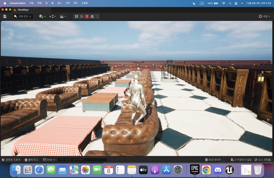
Task: Open the Apple menu
Action: (x=5, y=3)
